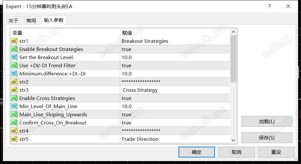This screenshot has width=301, height=164.
Task: Click the numeric icon for Set the Breakout Level
Action: coord(14,57)
